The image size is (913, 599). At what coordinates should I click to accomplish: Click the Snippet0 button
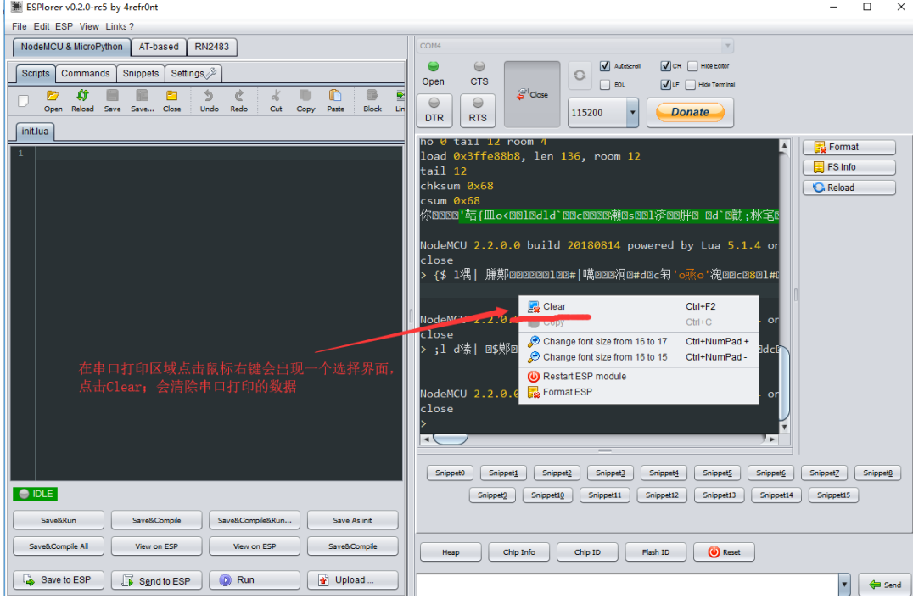[x=450, y=473]
